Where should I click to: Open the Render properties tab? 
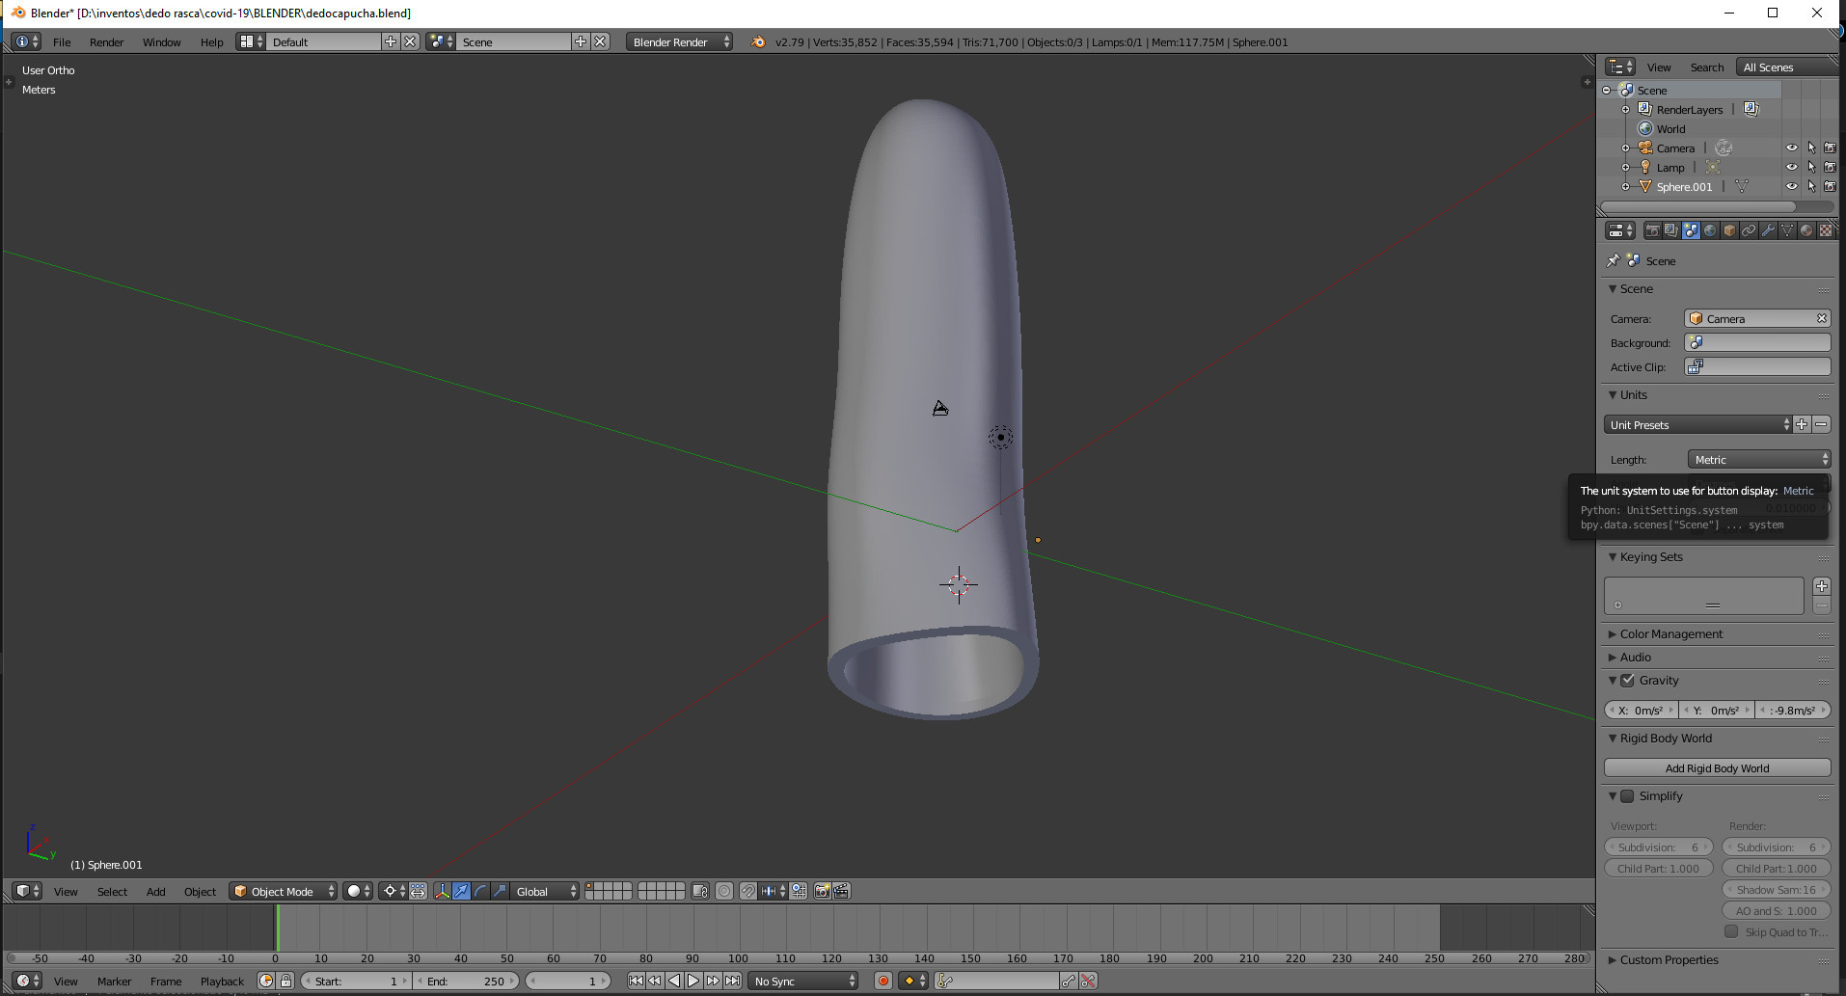[1652, 230]
